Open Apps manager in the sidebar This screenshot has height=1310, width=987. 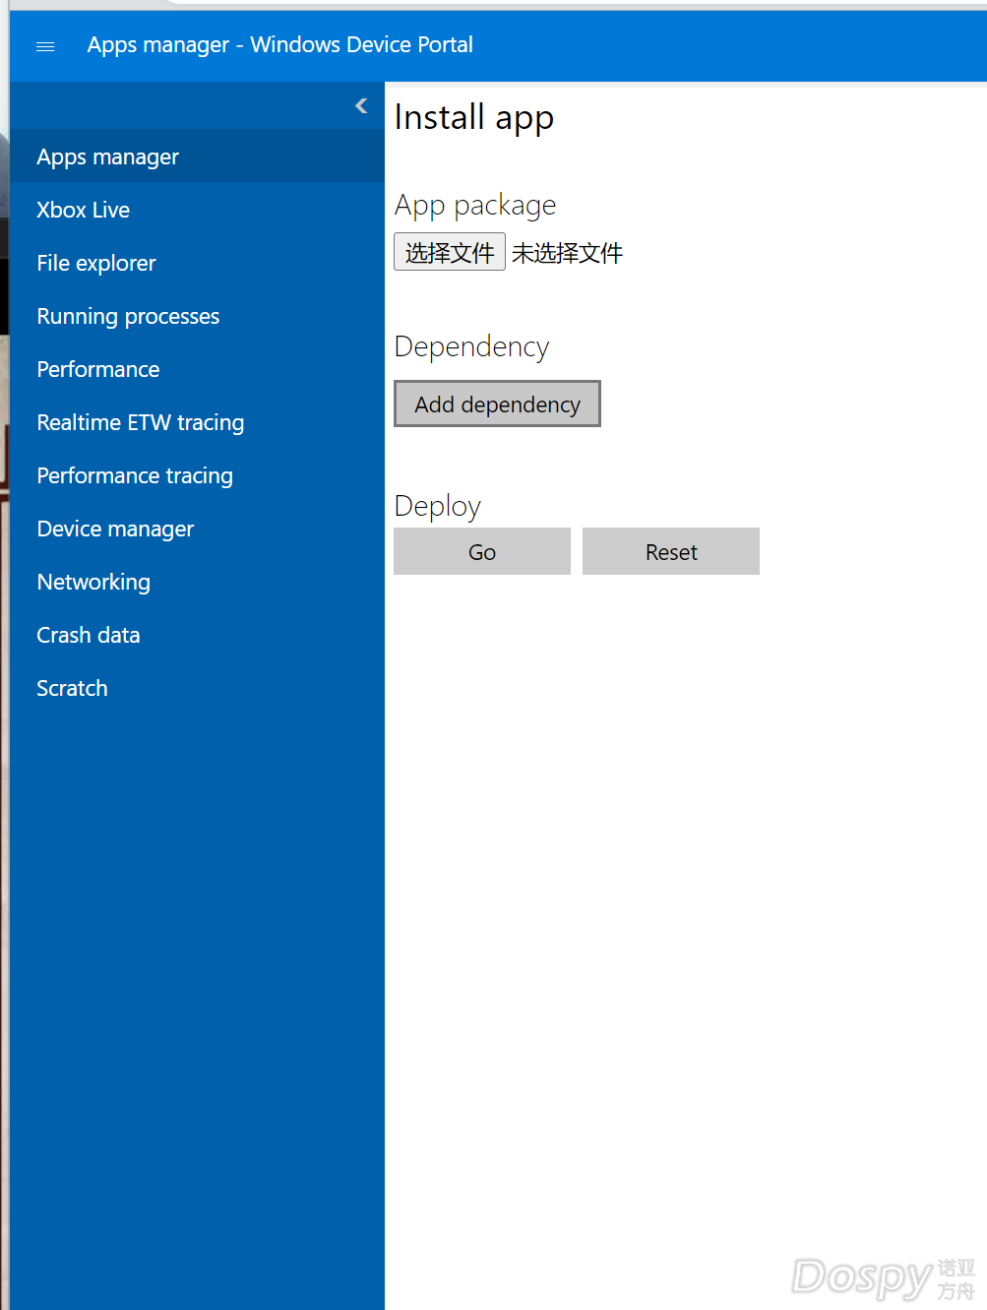(x=107, y=157)
